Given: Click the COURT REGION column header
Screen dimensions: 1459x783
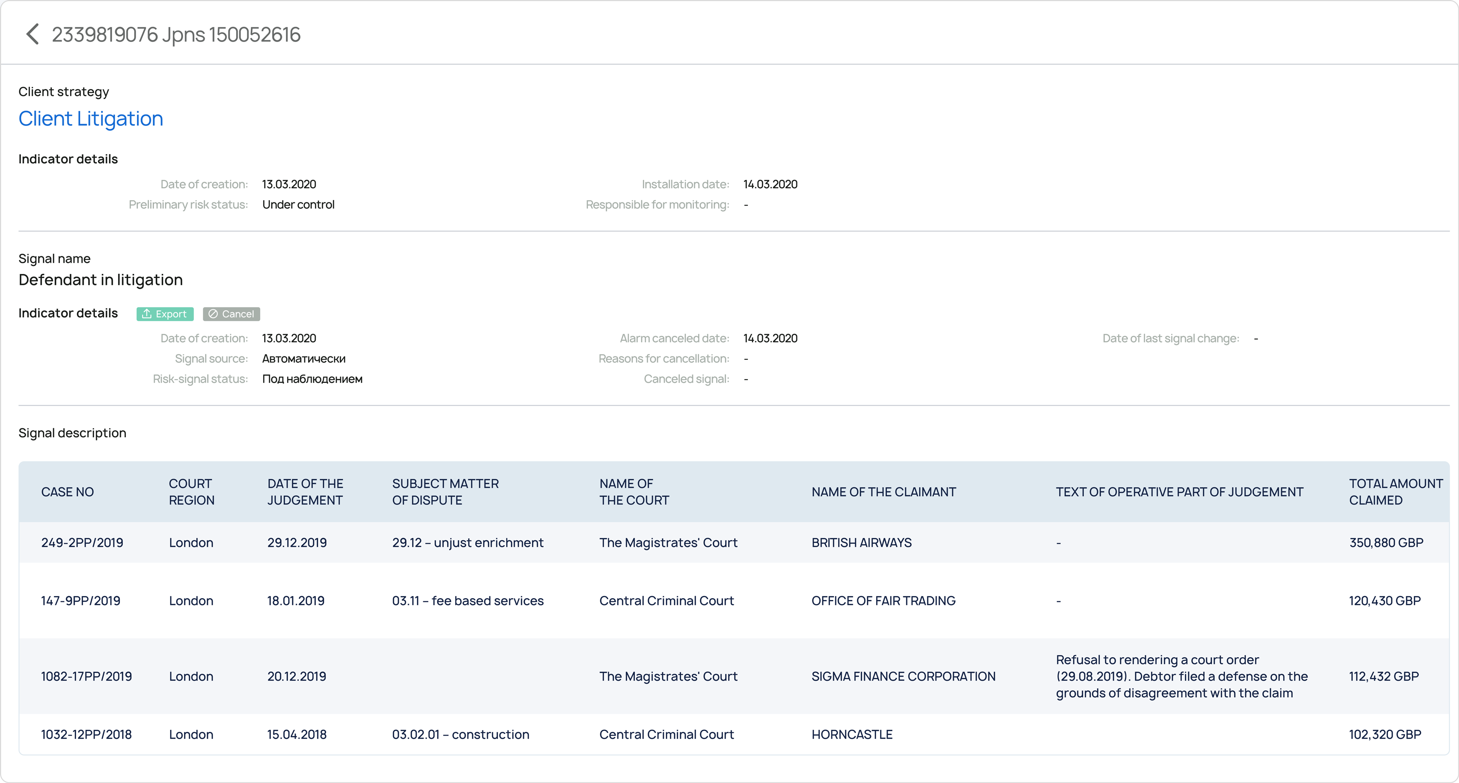Looking at the screenshot, I should [191, 492].
